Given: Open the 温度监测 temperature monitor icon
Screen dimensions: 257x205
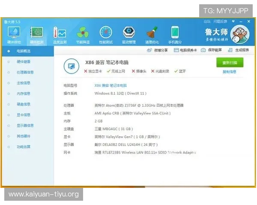Looking at the screenshot, I should tap(60, 35).
